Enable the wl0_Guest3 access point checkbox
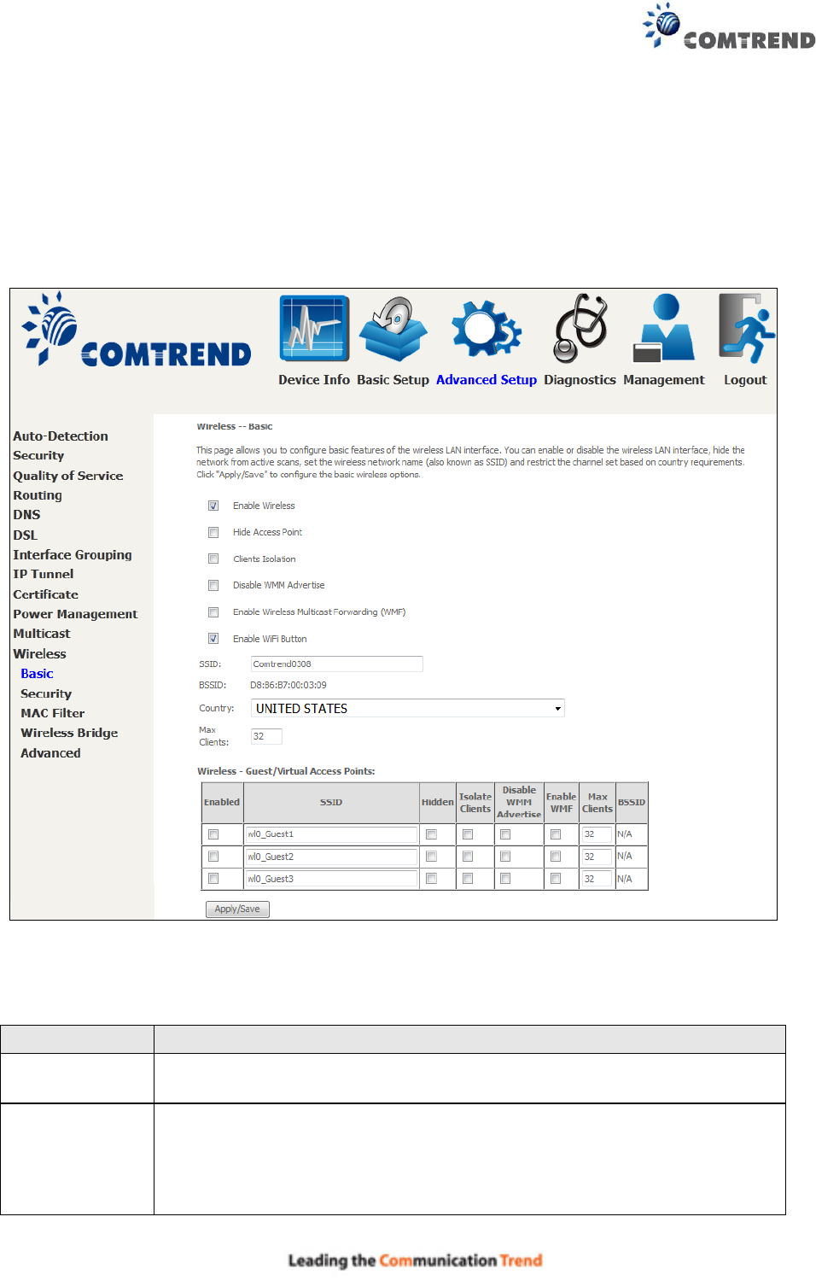 point(213,879)
